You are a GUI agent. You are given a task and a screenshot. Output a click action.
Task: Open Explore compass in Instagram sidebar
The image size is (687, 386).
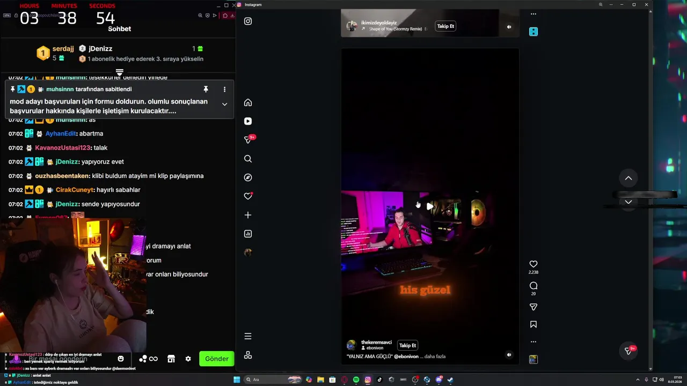[248, 177]
